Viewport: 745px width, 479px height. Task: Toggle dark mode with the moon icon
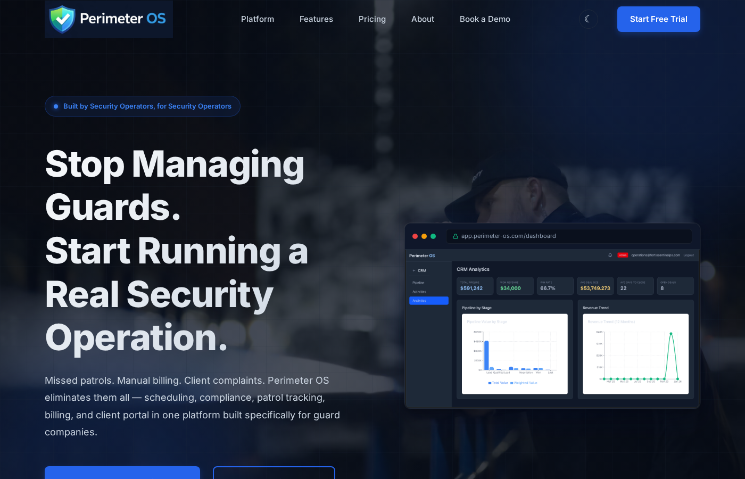(588, 19)
